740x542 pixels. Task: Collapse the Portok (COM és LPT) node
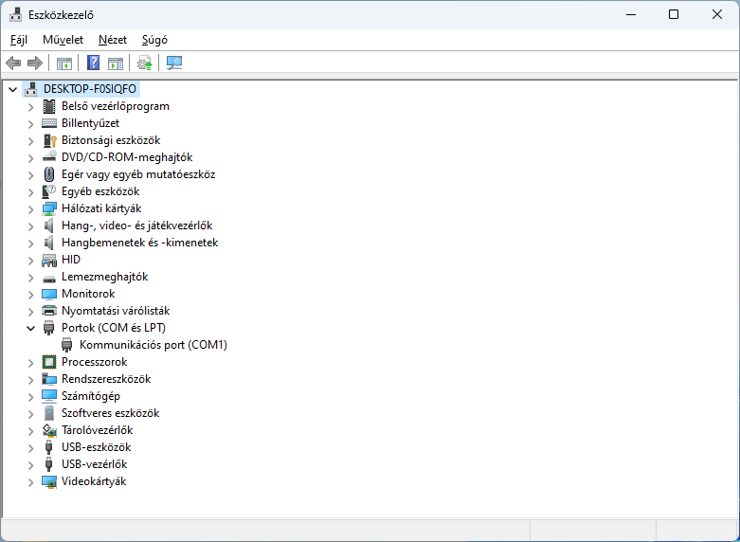[30, 328]
